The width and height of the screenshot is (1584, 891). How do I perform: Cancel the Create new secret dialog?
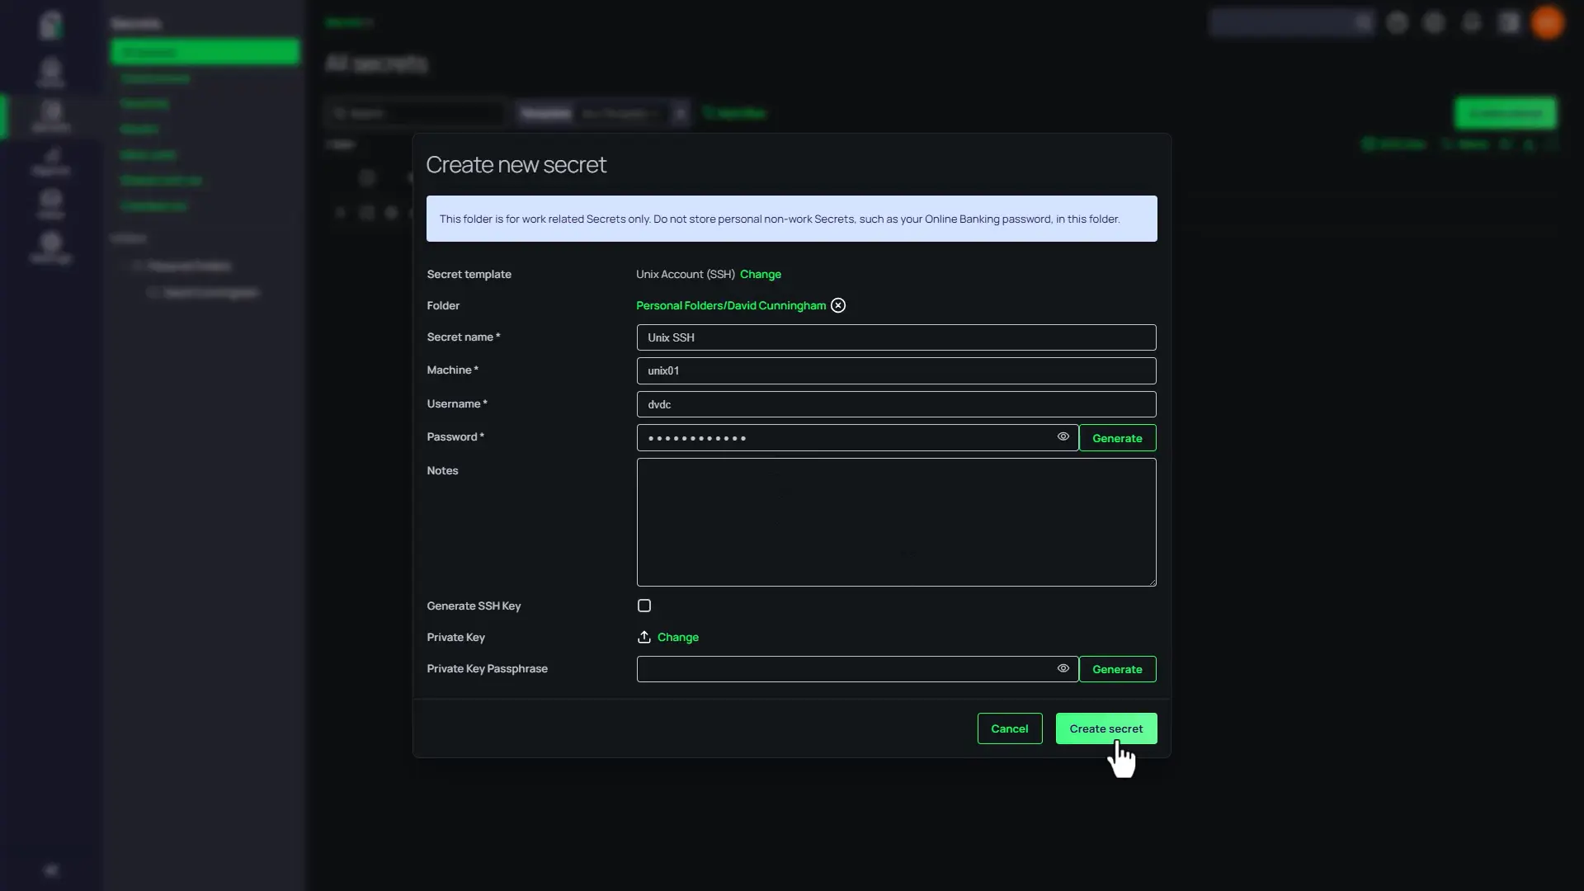click(x=1009, y=728)
